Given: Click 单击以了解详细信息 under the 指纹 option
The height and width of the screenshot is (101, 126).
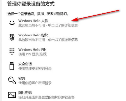Looking at the screenshot, I should (63, 40).
